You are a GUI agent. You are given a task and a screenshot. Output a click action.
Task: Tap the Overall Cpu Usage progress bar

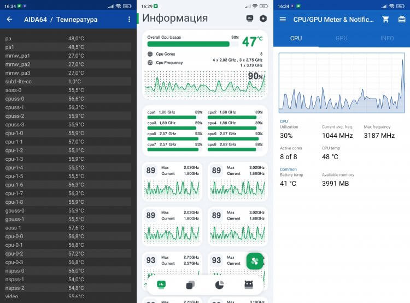[193, 44]
